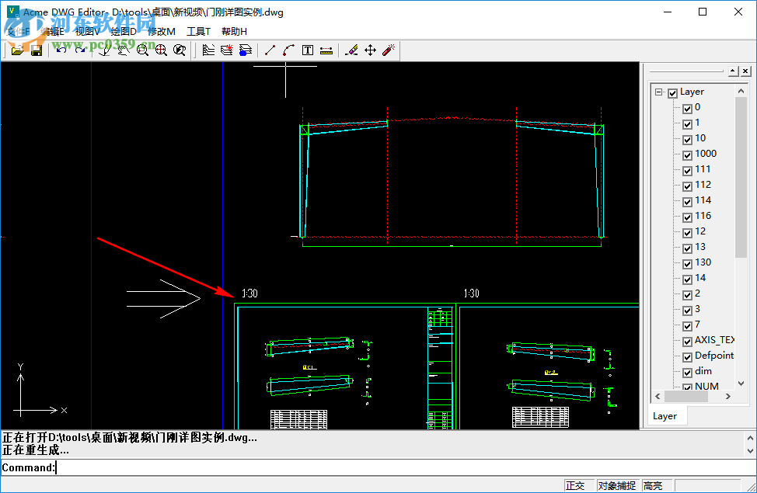Select the Arc drawing tool
The width and height of the screenshot is (757, 493).
pos(288,49)
